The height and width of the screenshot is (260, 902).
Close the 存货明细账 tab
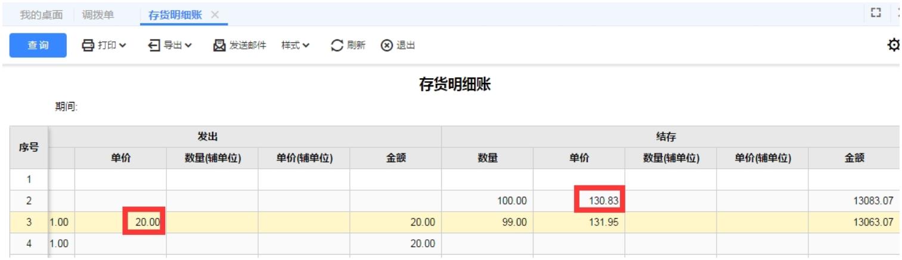point(215,15)
